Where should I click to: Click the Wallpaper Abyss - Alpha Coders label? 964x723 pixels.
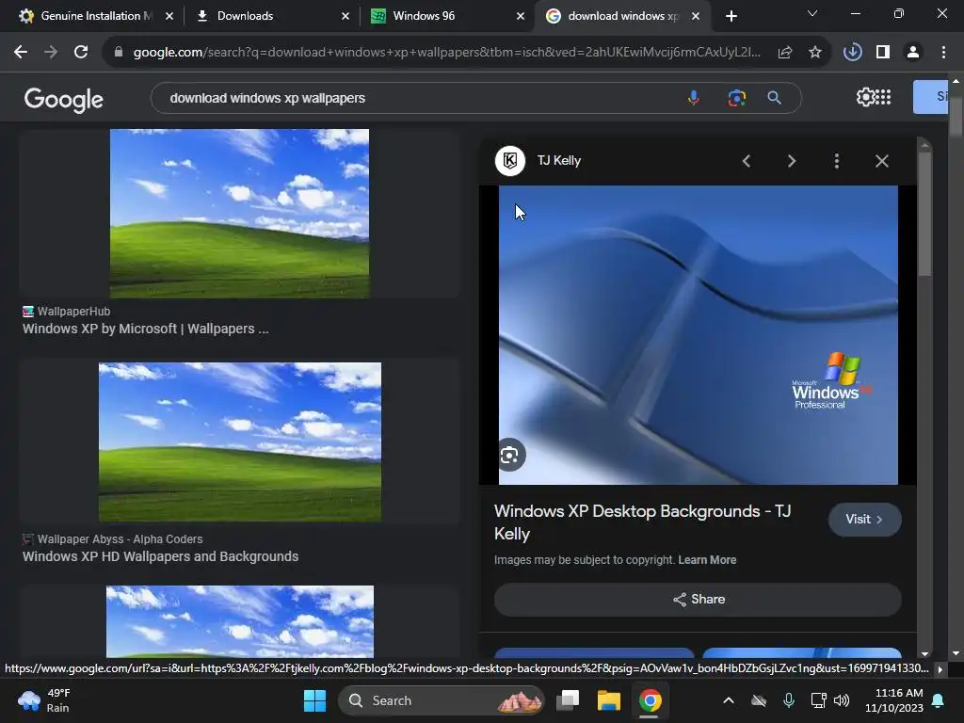[120, 539]
